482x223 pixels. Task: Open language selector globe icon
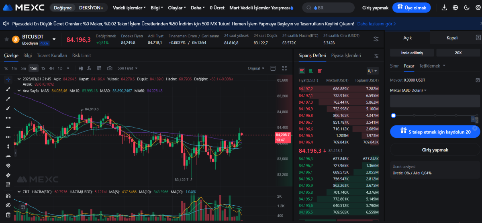click(x=455, y=8)
